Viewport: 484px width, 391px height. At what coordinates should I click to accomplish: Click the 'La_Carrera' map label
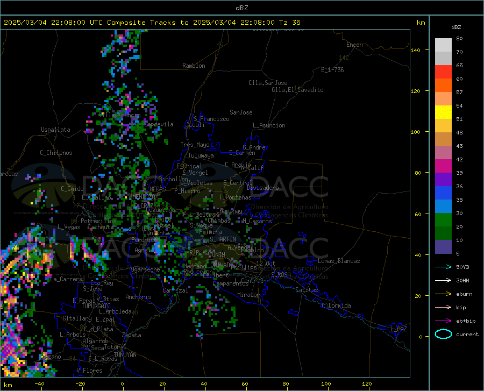[x=66, y=279]
